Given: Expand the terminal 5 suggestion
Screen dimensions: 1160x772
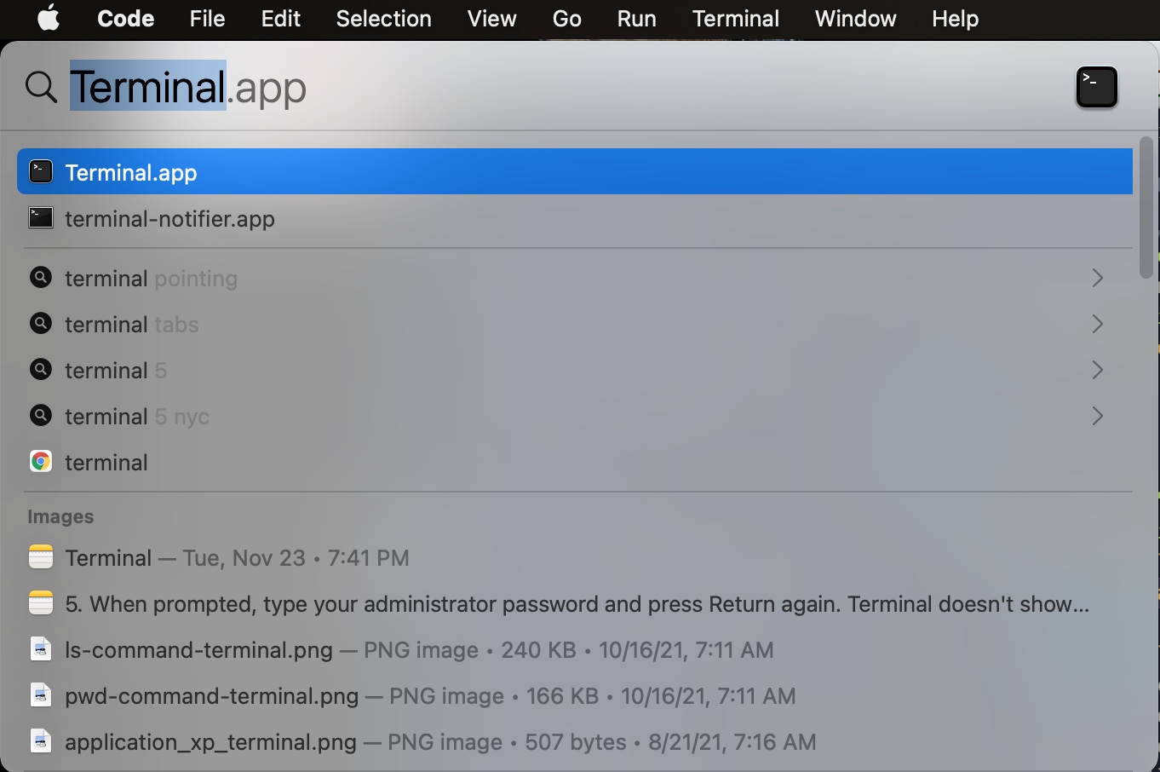Looking at the screenshot, I should click(x=1097, y=370).
